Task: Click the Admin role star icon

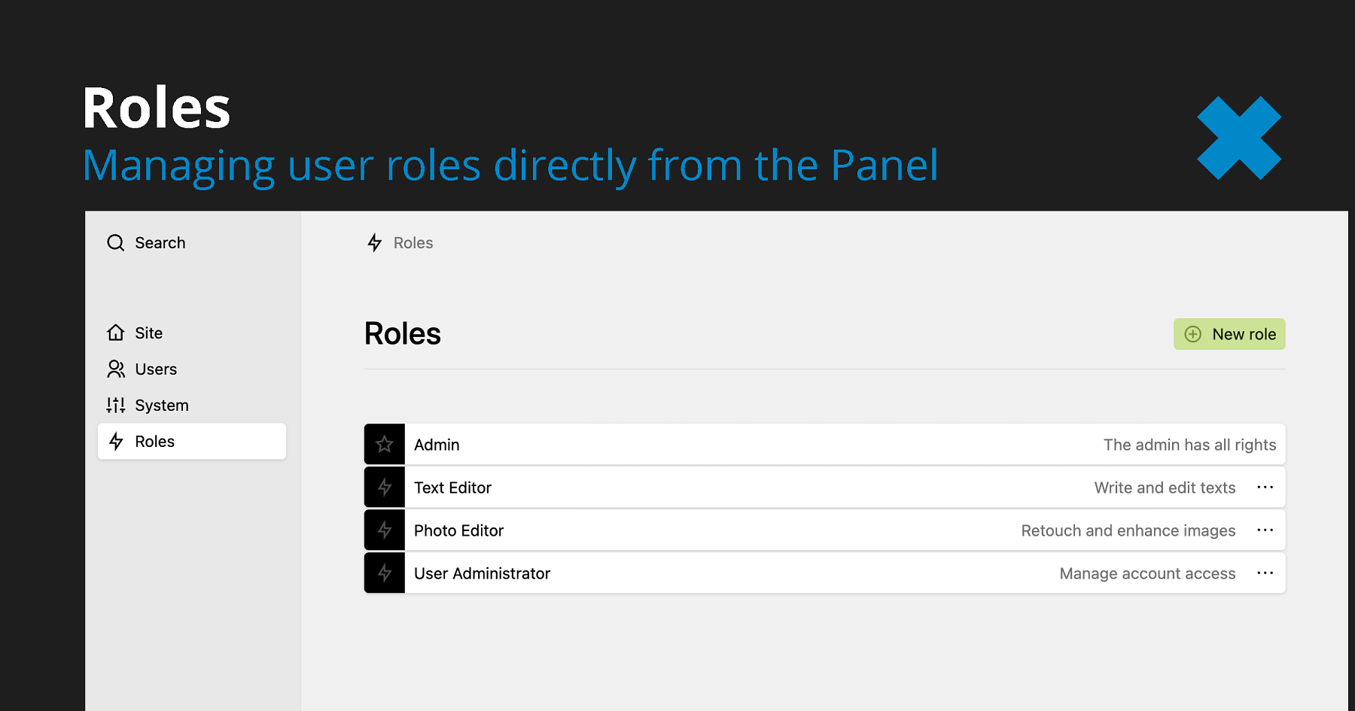Action: [x=385, y=445]
